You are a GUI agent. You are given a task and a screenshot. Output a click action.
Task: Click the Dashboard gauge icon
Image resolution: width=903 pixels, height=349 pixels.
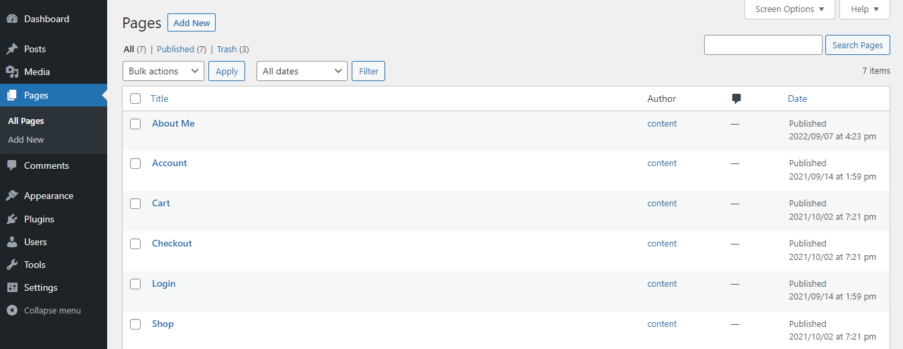point(12,19)
